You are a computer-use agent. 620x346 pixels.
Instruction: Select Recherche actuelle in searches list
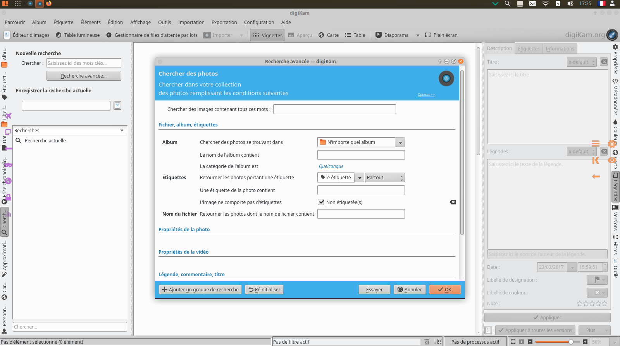45,141
